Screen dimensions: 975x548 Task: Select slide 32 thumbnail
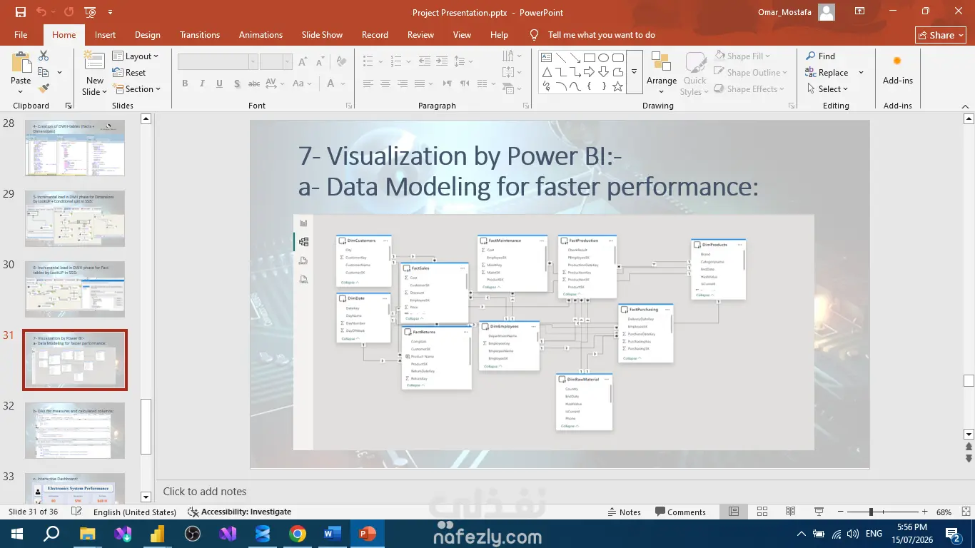pyautogui.click(x=75, y=430)
